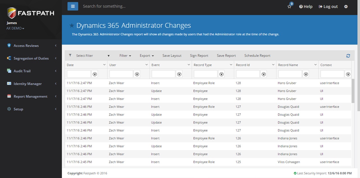Click the Audit Trail icon

tap(9, 71)
